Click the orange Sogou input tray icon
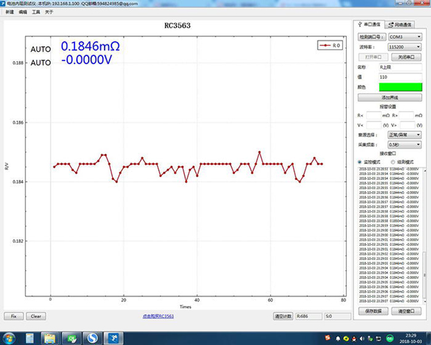The height and width of the screenshot is (345, 431). pyautogui.click(x=328, y=338)
